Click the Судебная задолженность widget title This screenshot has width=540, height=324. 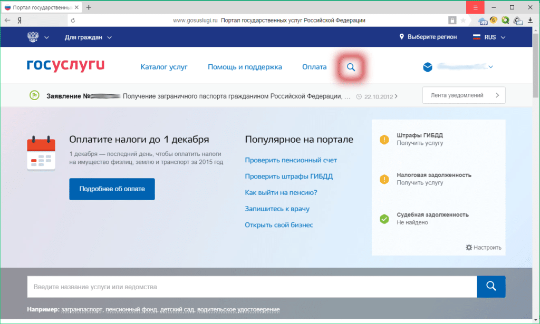pyautogui.click(x=432, y=214)
